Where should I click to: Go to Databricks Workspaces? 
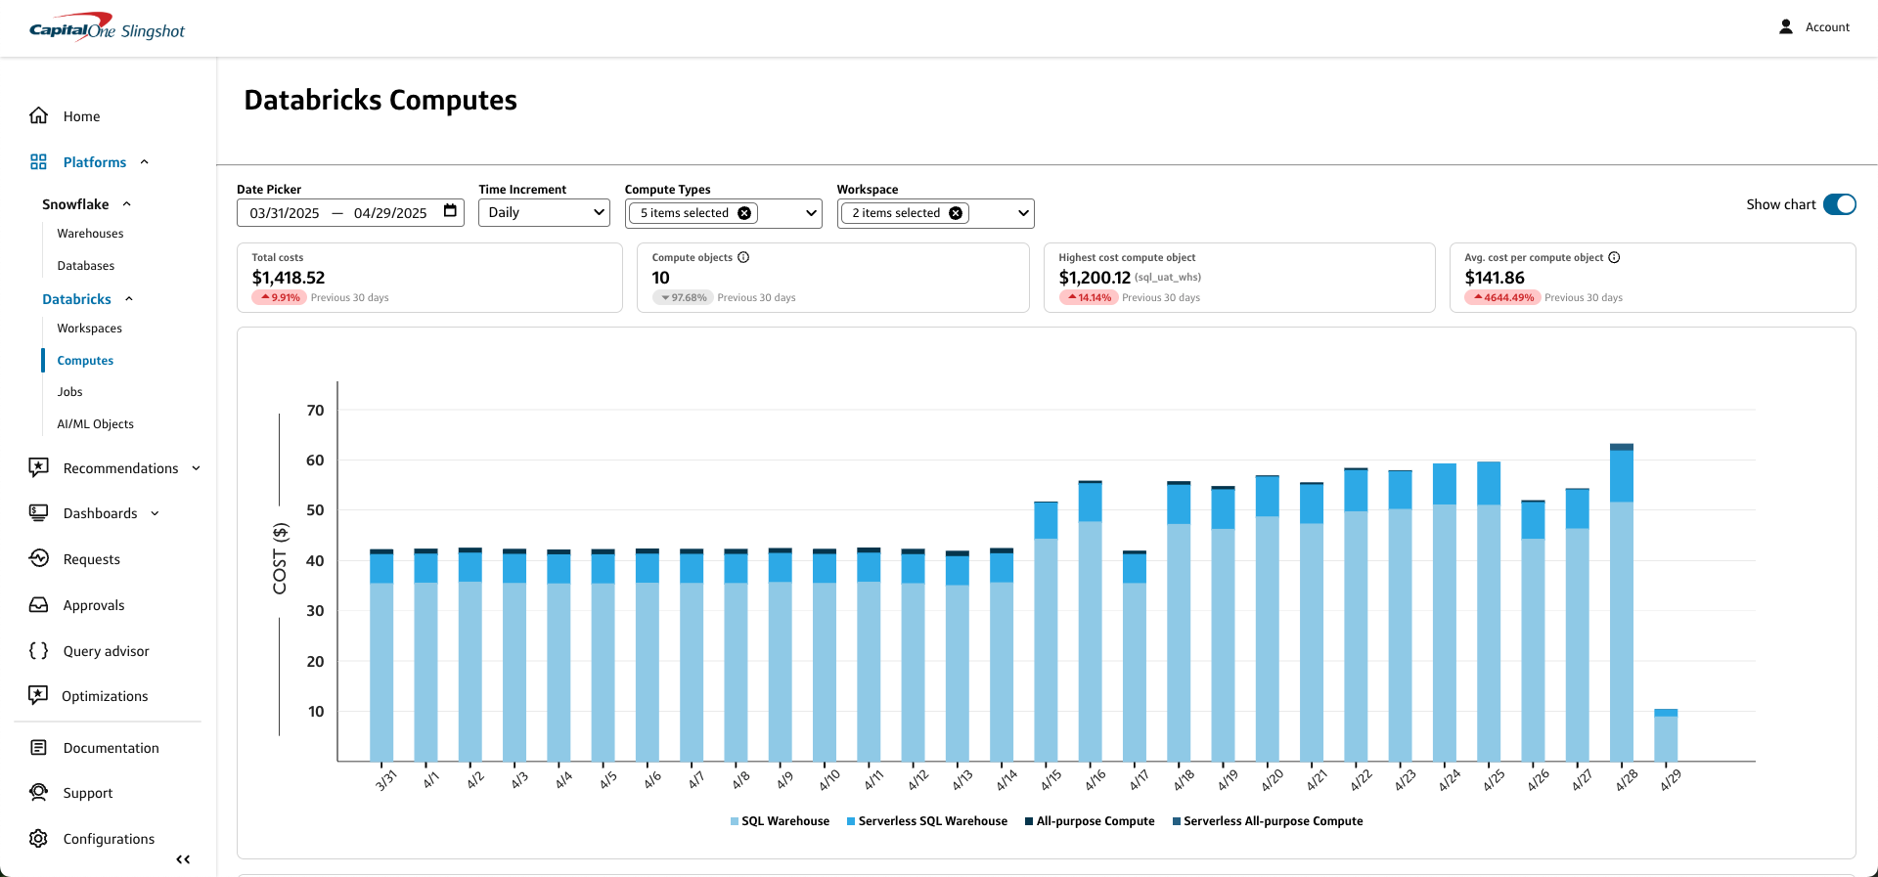(x=89, y=329)
